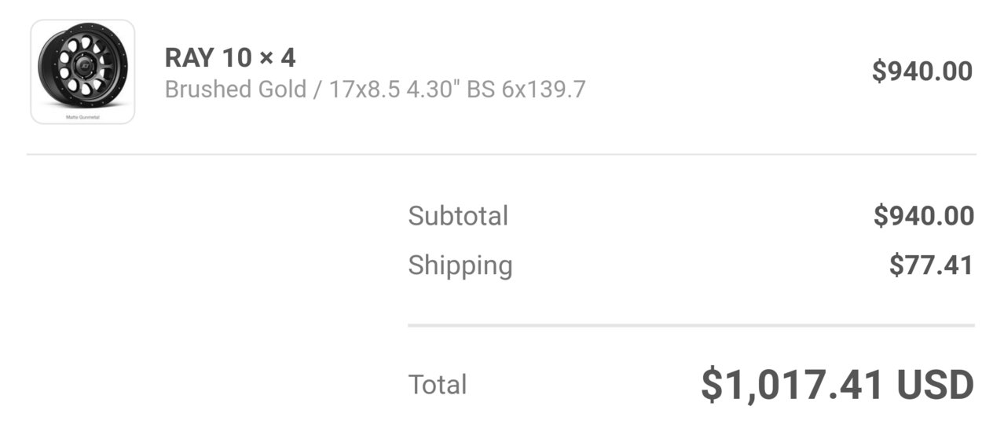Select the Total label
This screenshot has width=1004, height=439.
point(438,385)
